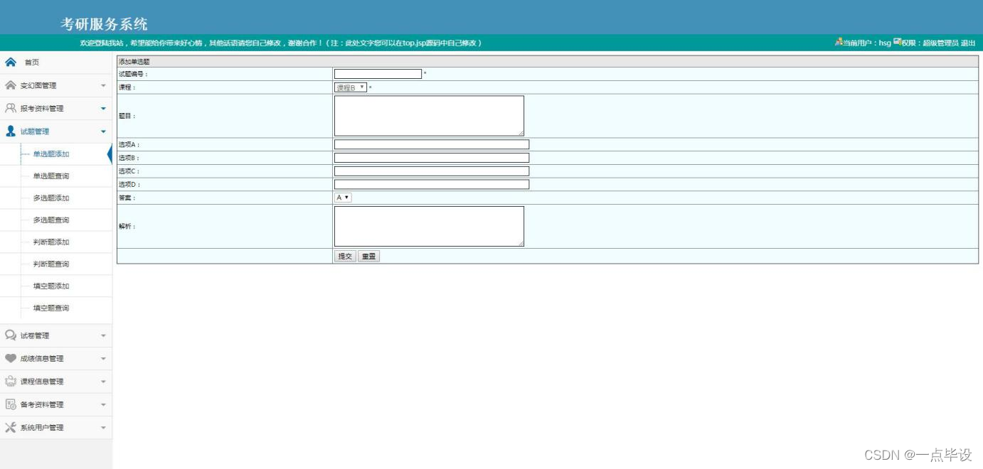Click the 报考资料管理 menu label
The width and height of the screenshot is (983, 469).
42,109
